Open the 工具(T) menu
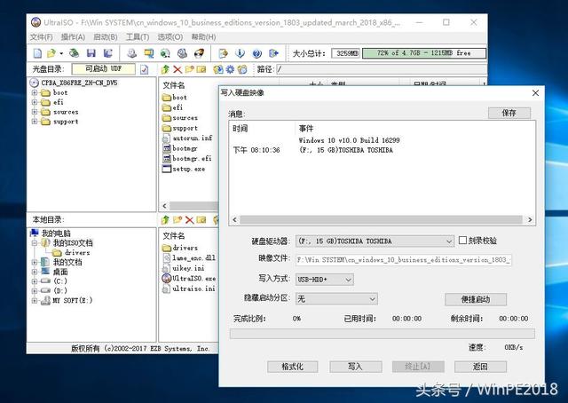 [138, 37]
